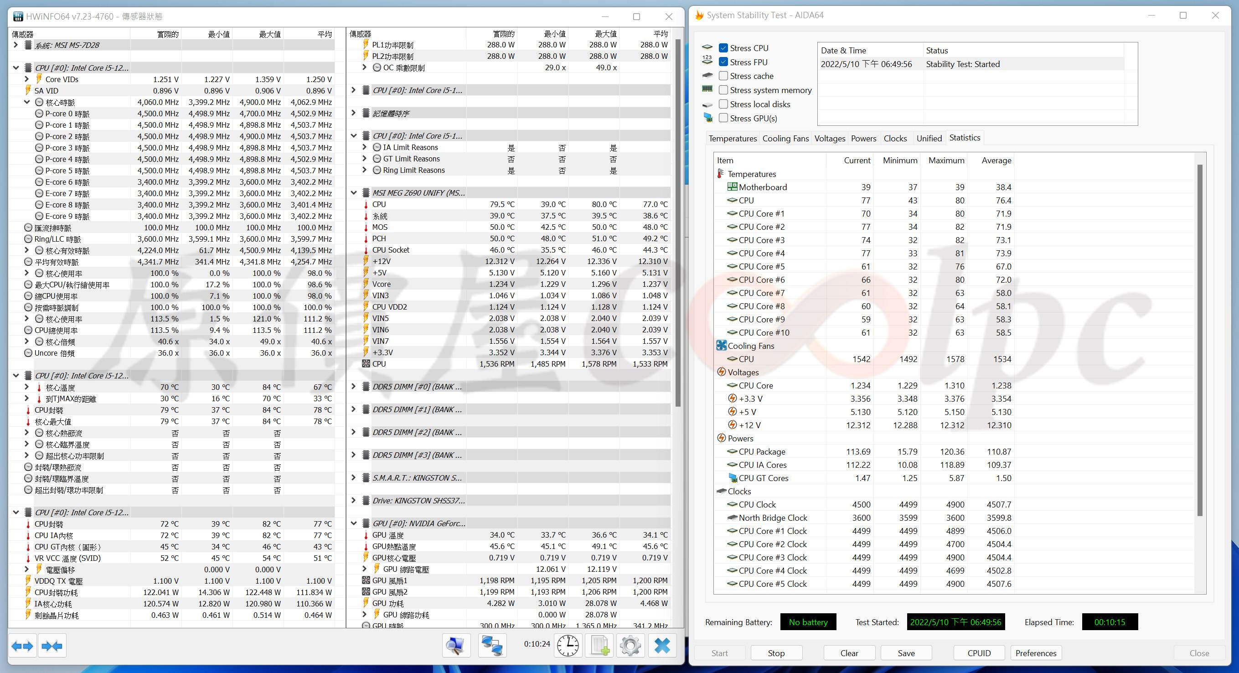
Task: Open AIDA64 Preferences
Action: coord(1036,653)
